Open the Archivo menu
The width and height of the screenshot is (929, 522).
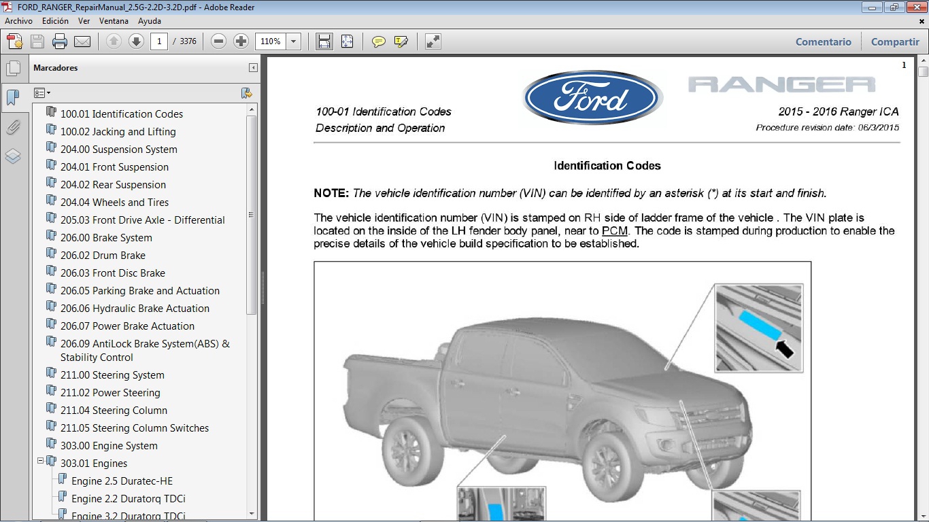18,21
